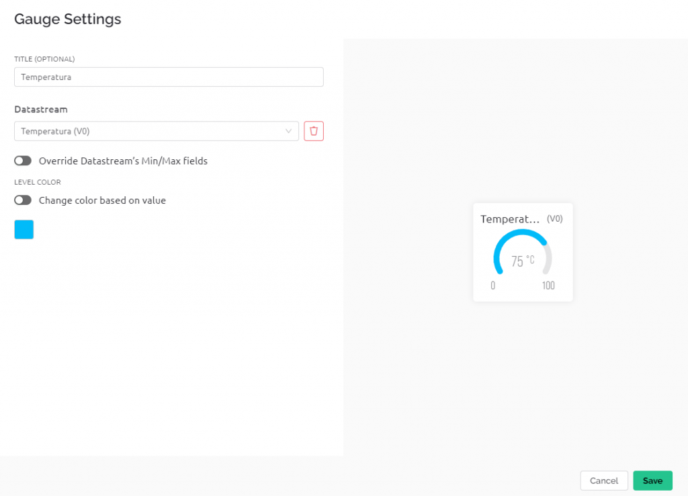Click the Temperat... widget title in preview

[x=510, y=218]
